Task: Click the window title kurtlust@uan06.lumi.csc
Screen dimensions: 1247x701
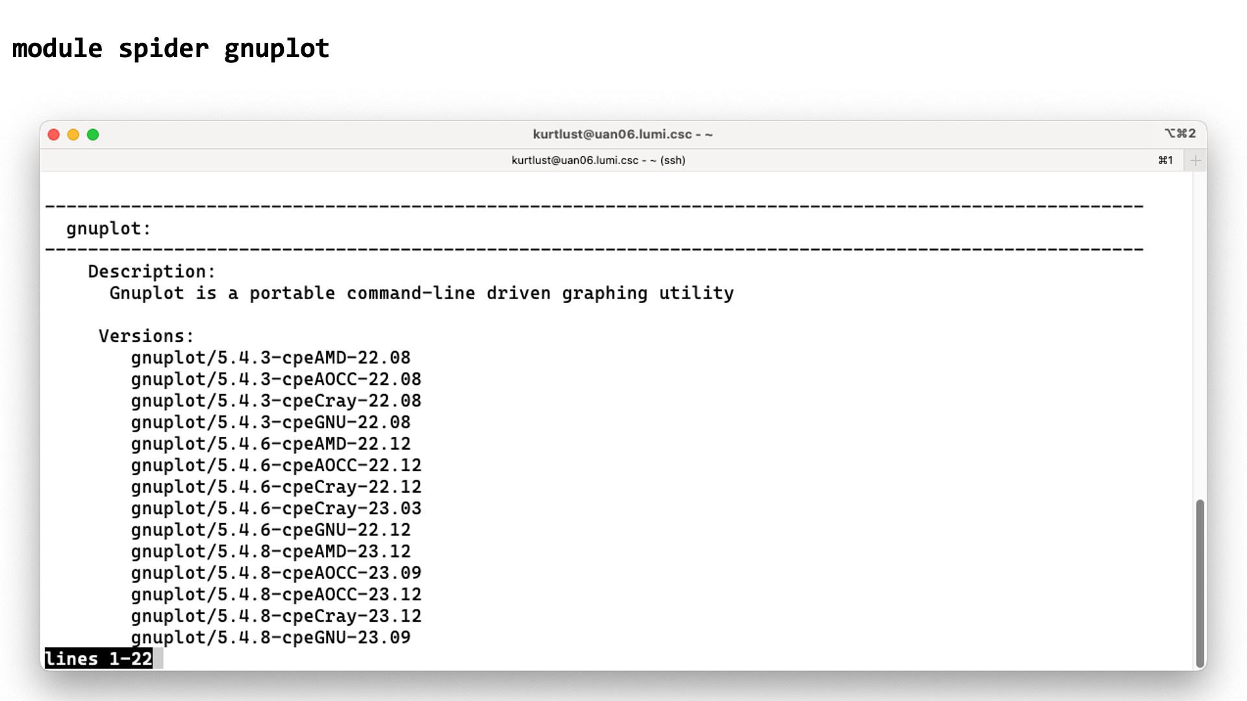Action: click(x=622, y=134)
